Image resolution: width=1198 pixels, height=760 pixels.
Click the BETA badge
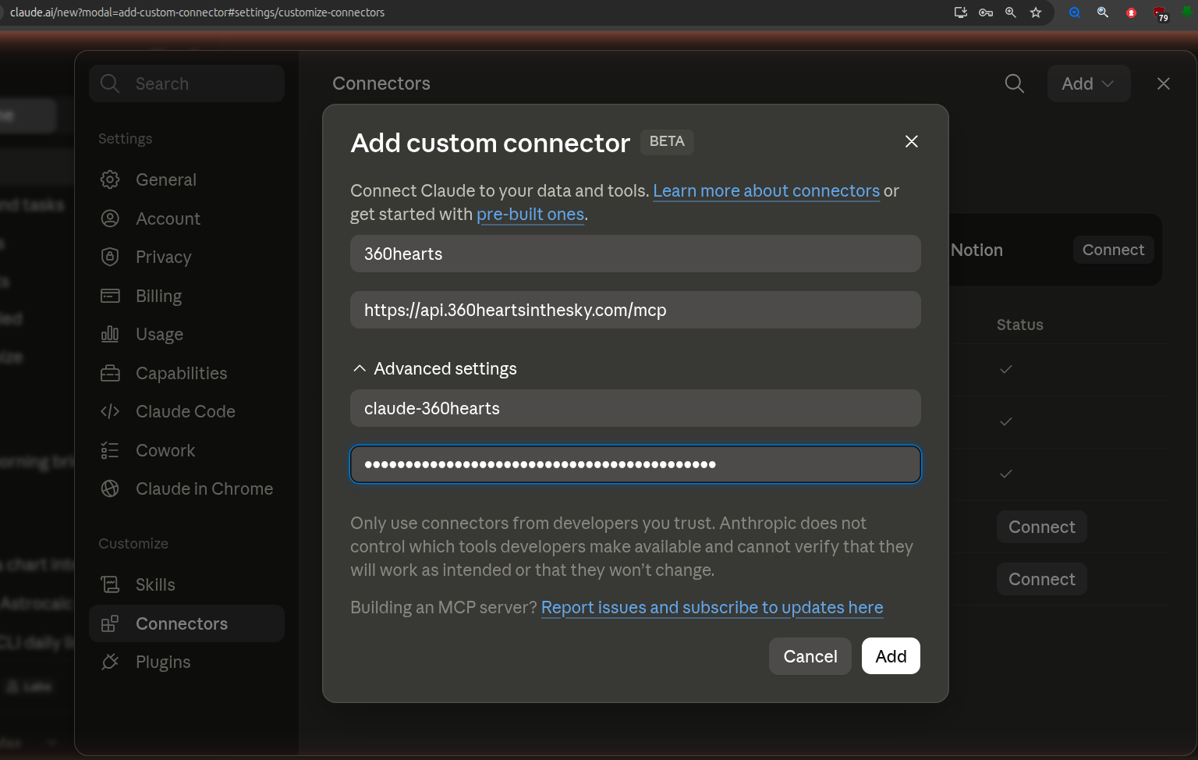pos(667,141)
